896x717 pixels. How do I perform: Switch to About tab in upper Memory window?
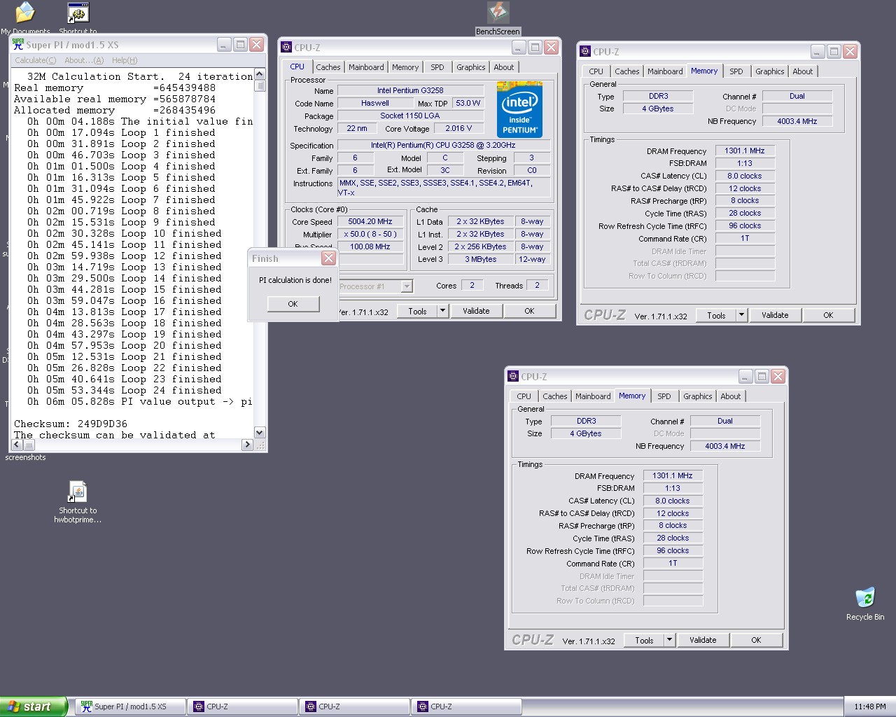(x=802, y=71)
